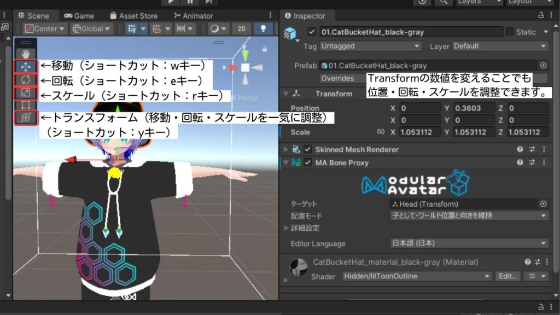
Task: Select the Rect tool
Action: click(x=25, y=105)
